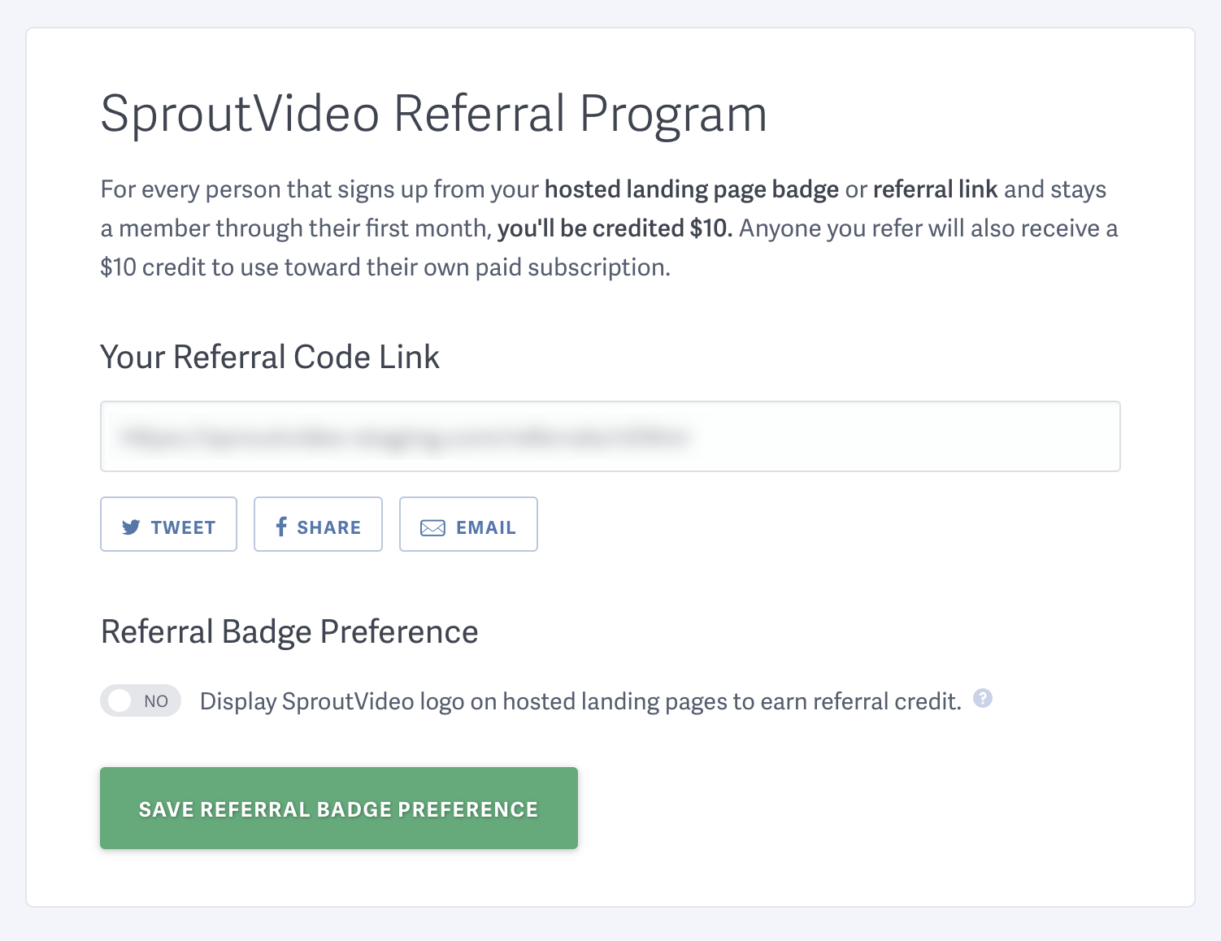
Task: Click the SHARE button
Action: pos(318,524)
